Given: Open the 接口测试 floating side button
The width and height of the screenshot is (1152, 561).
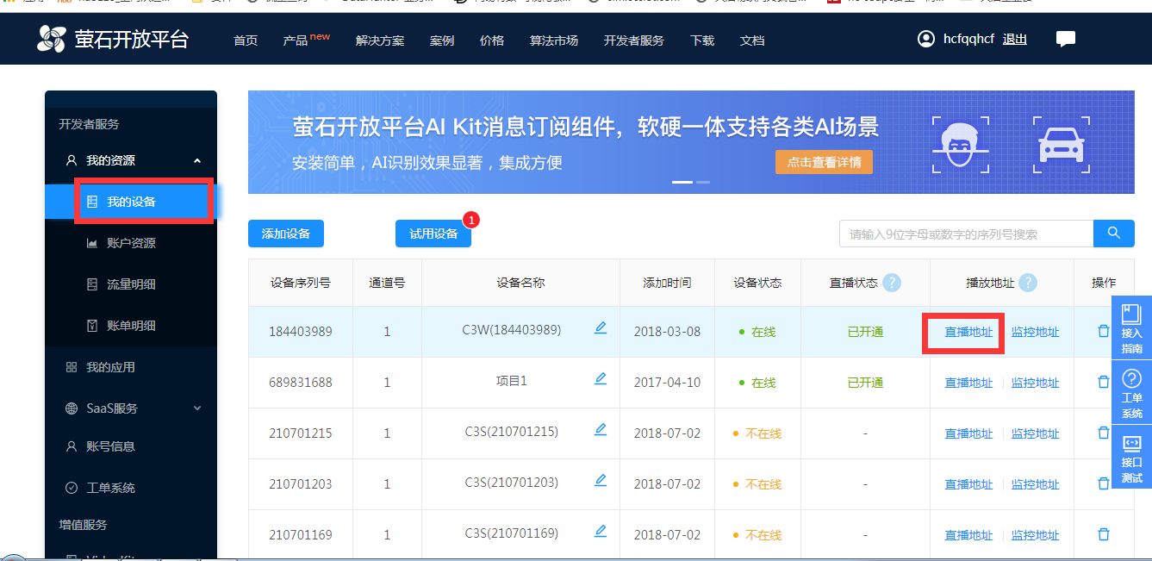Looking at the screenshot, I should click(1131, 458).
